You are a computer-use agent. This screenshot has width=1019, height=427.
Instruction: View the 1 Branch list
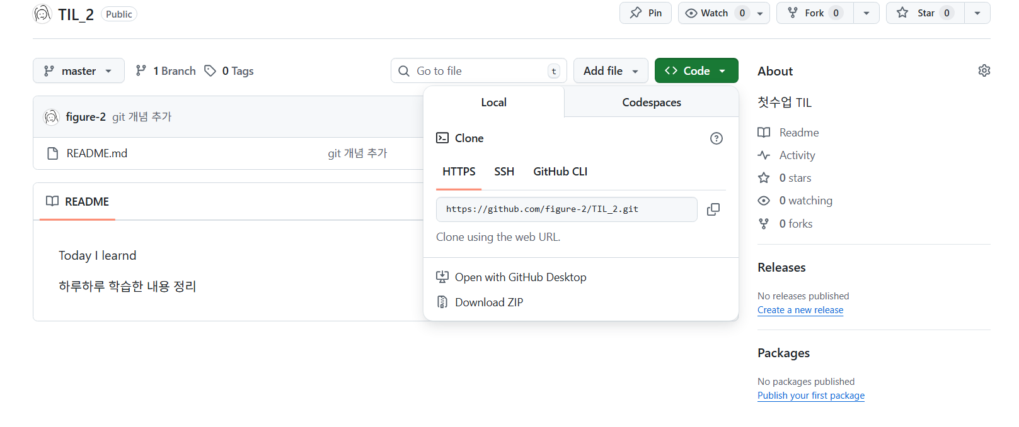[166, 71]
